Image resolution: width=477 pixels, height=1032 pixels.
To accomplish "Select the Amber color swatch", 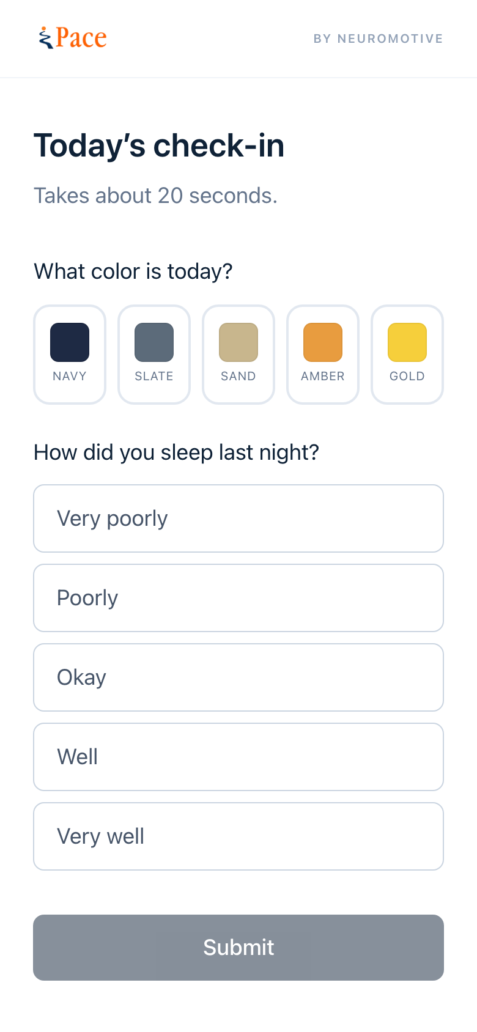I will (x=323, y=355).
